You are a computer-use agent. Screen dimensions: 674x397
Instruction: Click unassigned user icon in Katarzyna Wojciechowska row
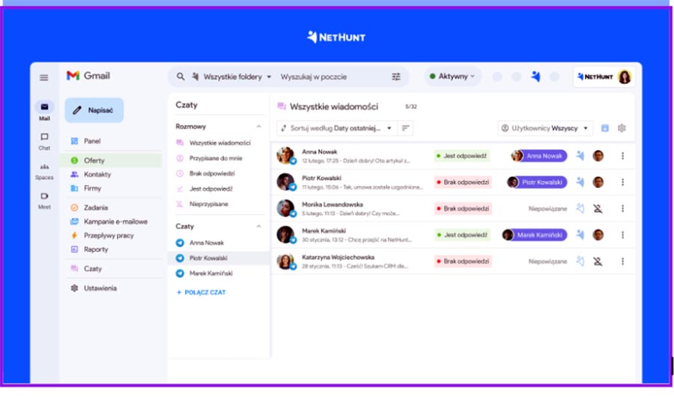pos(598,261)
